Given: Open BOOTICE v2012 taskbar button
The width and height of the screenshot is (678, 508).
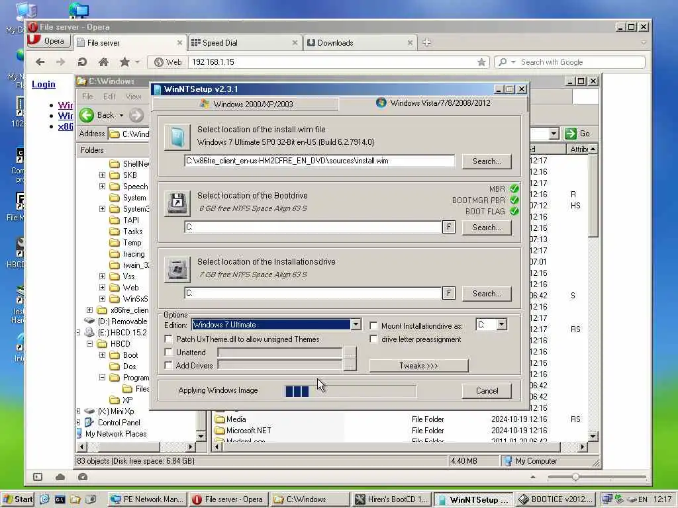Looking at the screenshot, I should point(556,499).
